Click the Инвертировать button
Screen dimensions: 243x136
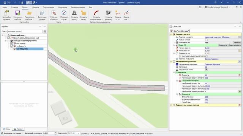pos(234,45)
